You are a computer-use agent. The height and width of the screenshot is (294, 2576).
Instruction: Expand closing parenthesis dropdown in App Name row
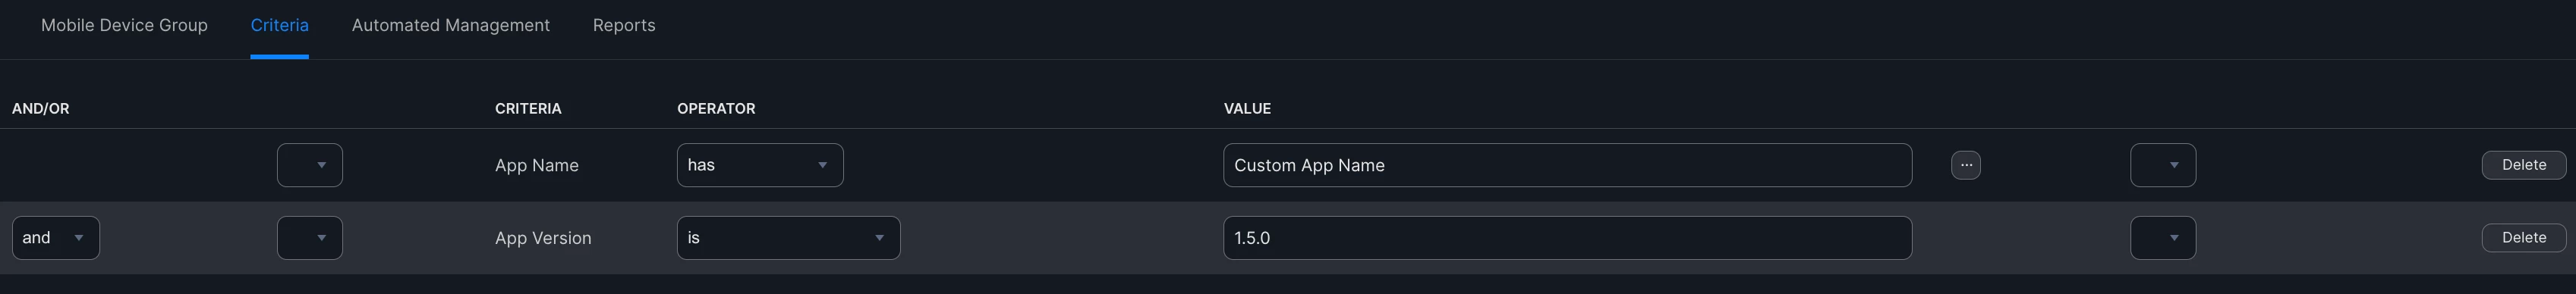(x=2163, y=165)
